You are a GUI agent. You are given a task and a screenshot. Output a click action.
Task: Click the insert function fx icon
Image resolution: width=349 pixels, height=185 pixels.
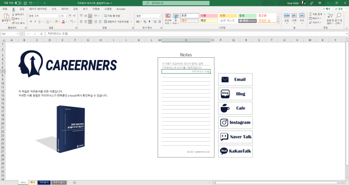coord(42,34)
